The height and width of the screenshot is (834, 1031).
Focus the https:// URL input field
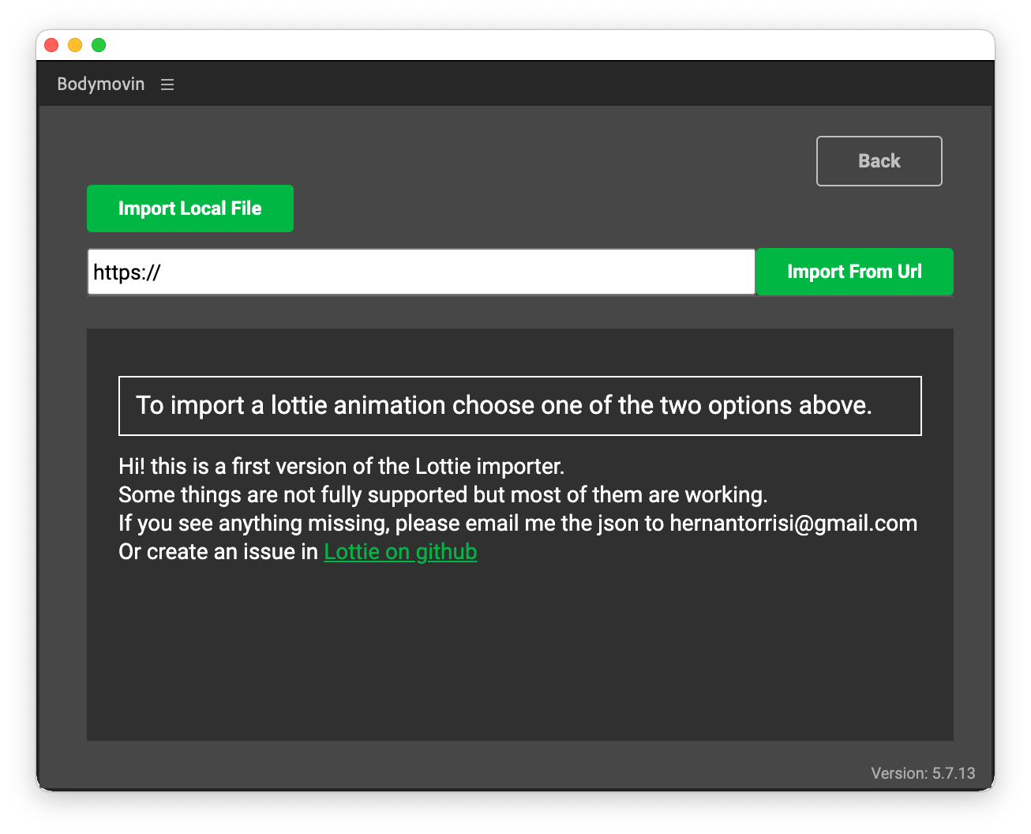pyautogui.click(x=422, y=272)
